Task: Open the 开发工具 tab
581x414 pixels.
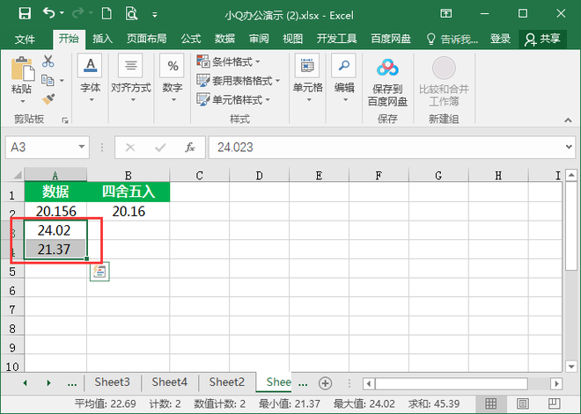Action: [336, 39]
